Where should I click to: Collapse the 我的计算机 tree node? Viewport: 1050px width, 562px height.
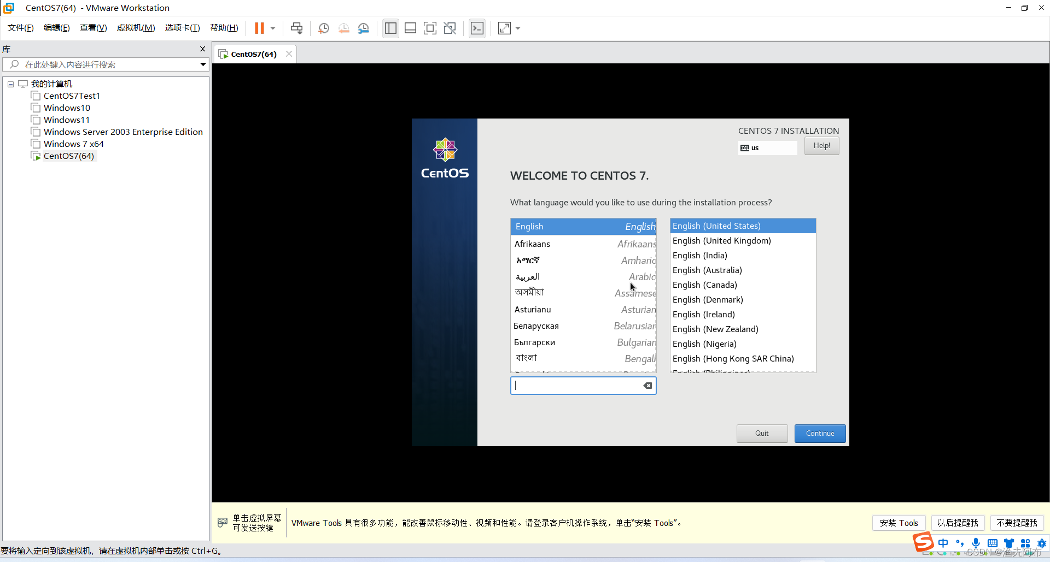tap(10, 84)
